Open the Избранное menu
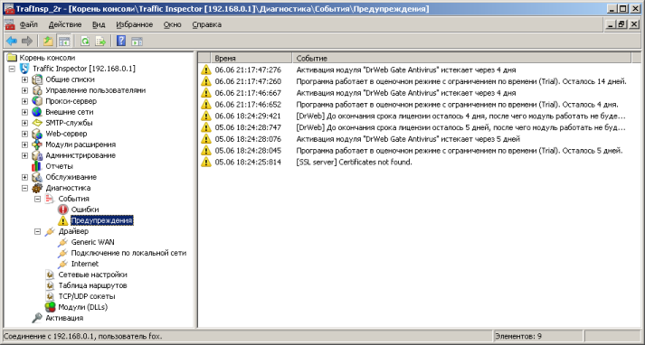 [x=135, y=24]
